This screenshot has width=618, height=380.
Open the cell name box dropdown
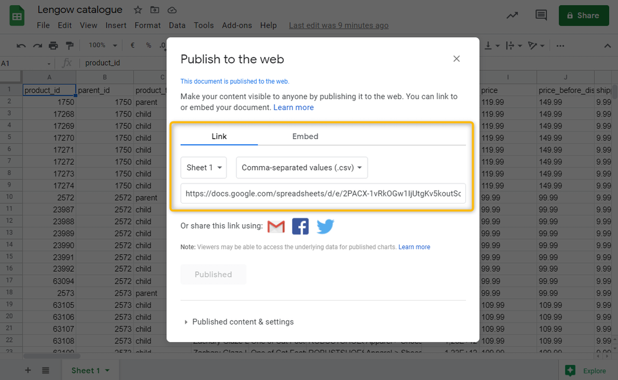[49, 64]
